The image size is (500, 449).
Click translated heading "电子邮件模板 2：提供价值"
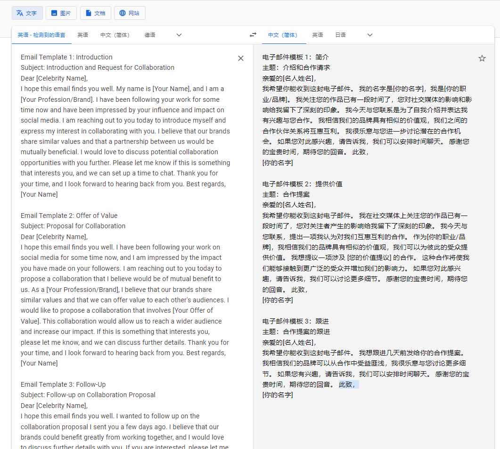(x=302, y=184)
